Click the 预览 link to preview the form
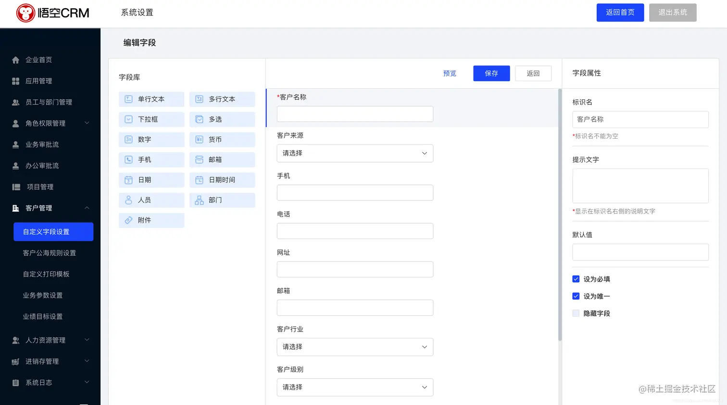The height and width of the screenshot is (405, 727). pyautogui.click(x=449, y=73)
